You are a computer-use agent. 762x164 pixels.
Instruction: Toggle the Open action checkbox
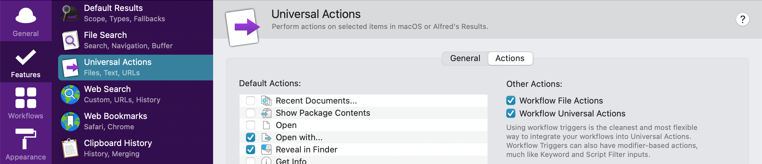251,125
